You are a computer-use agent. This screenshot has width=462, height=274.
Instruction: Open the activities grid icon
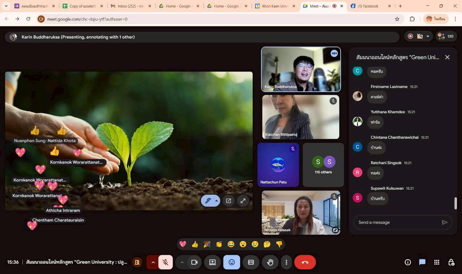click(x=437, y=262)
